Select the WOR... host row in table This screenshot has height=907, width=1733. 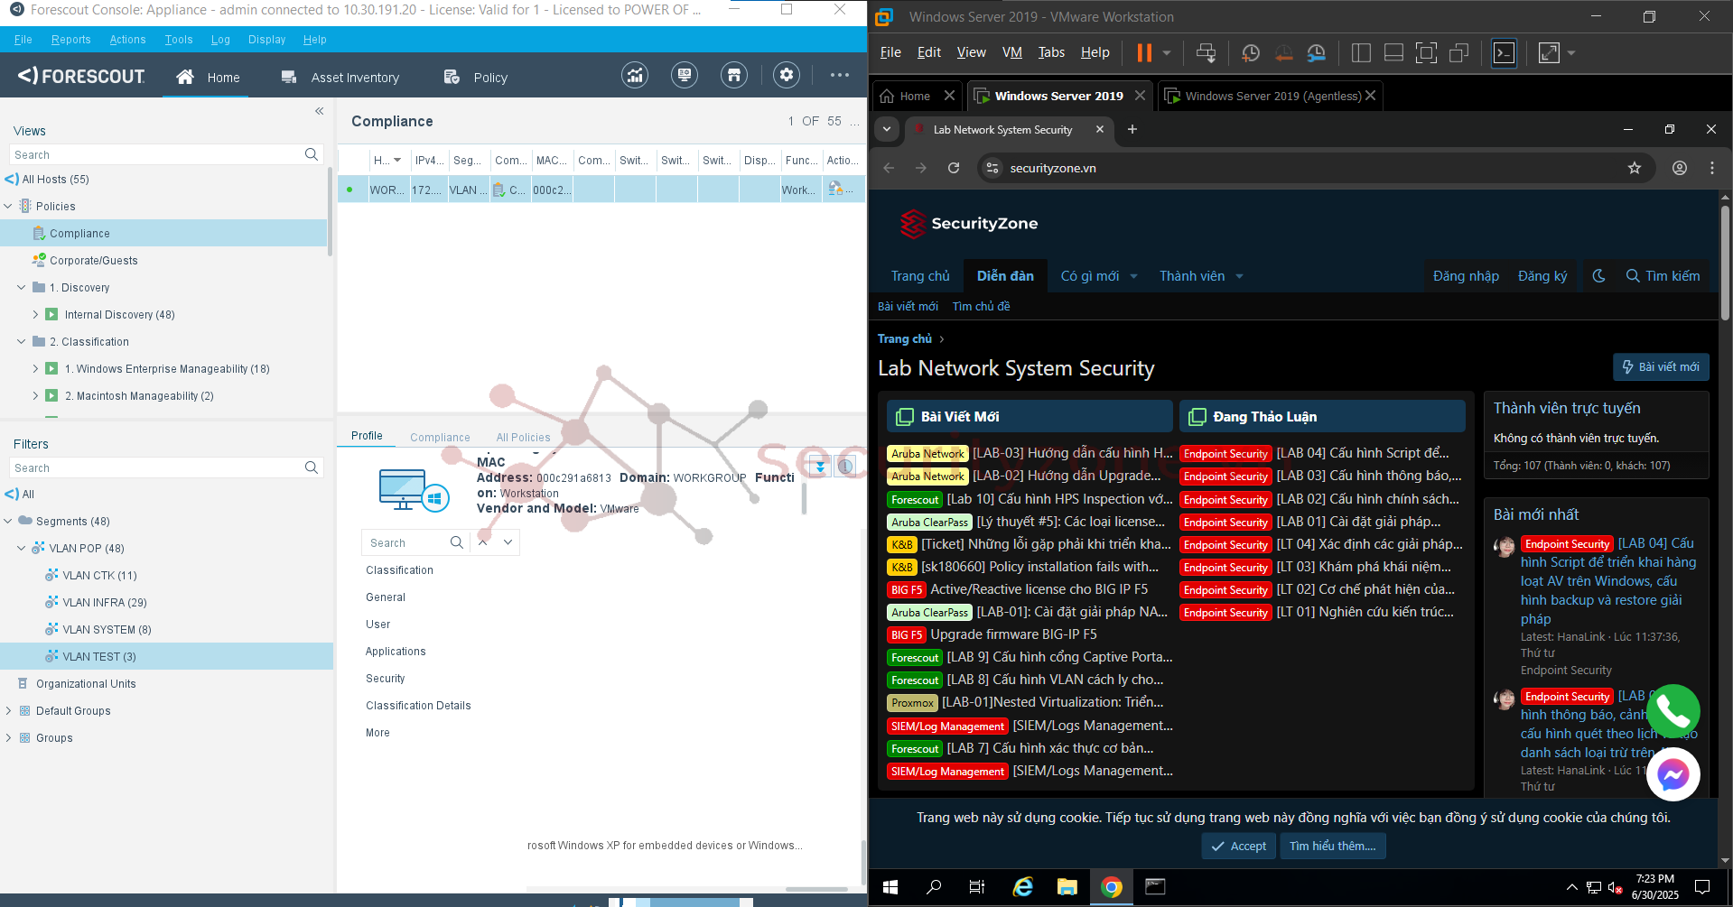(x=601, y=190)
